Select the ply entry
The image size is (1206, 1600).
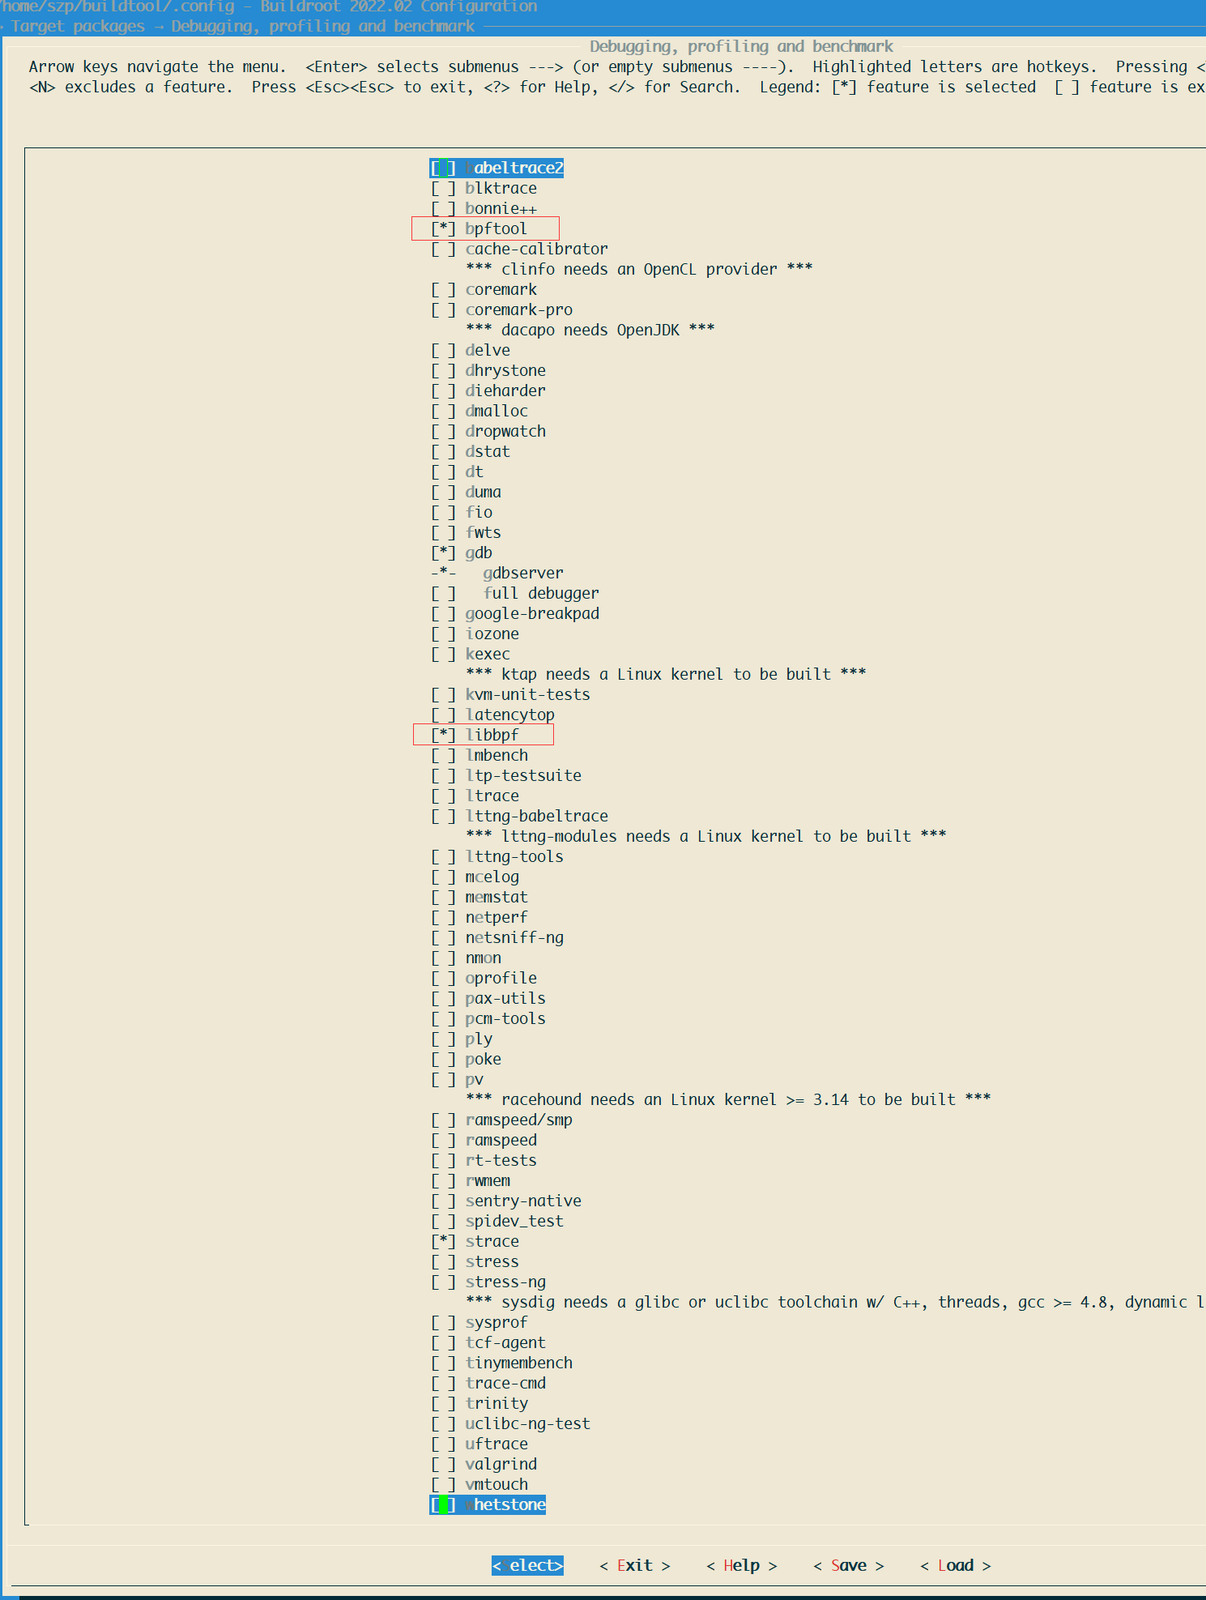(462, 1039)
